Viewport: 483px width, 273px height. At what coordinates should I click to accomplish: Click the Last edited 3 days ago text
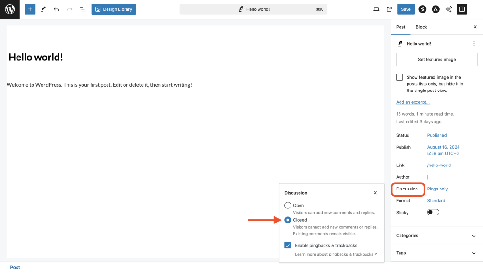pos(419,122)
